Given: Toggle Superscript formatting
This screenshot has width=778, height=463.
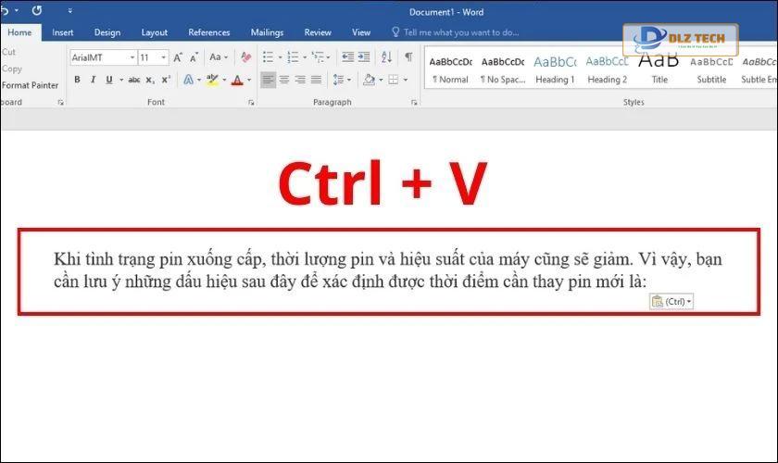Looking at the screenshot, I should [x=166, y=80].
